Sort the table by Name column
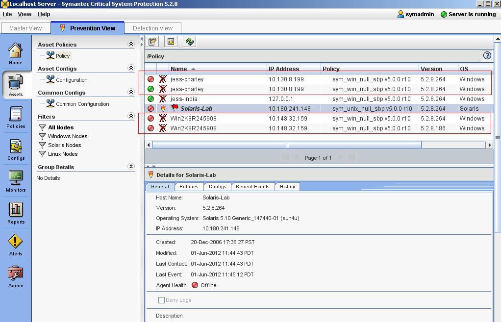Image resolution: width=501 pixels, height=322 pixels. pos(179,69)
